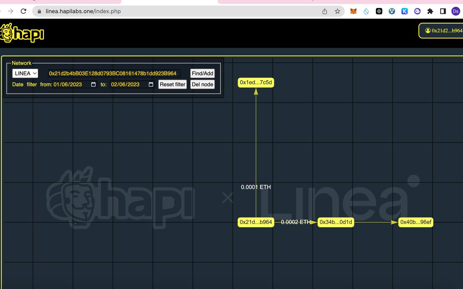The image size is (463, 289).
Task: Open calendar picker for to date
Action: coord(151,84)
